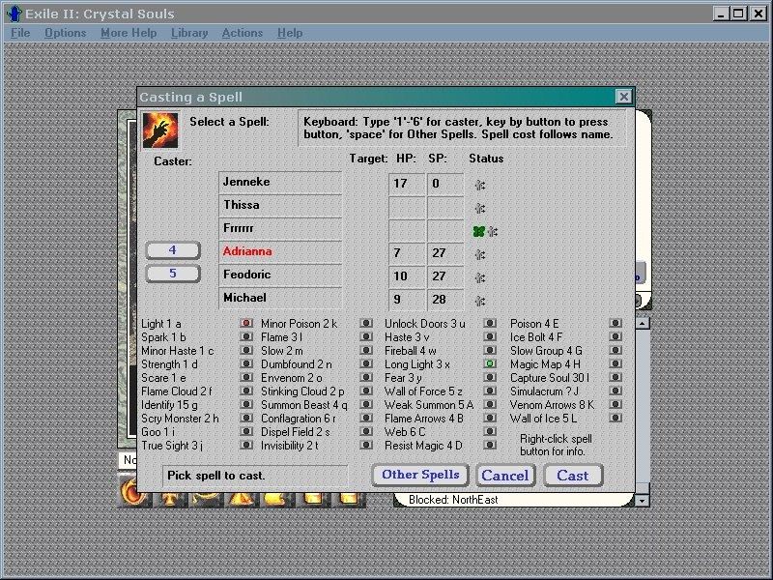Click the green clover status icon for Frrrrrr

477,232
